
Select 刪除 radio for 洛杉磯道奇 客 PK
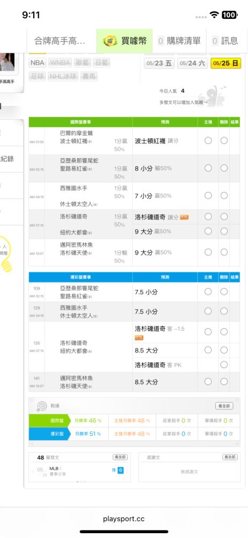(224, 365)
